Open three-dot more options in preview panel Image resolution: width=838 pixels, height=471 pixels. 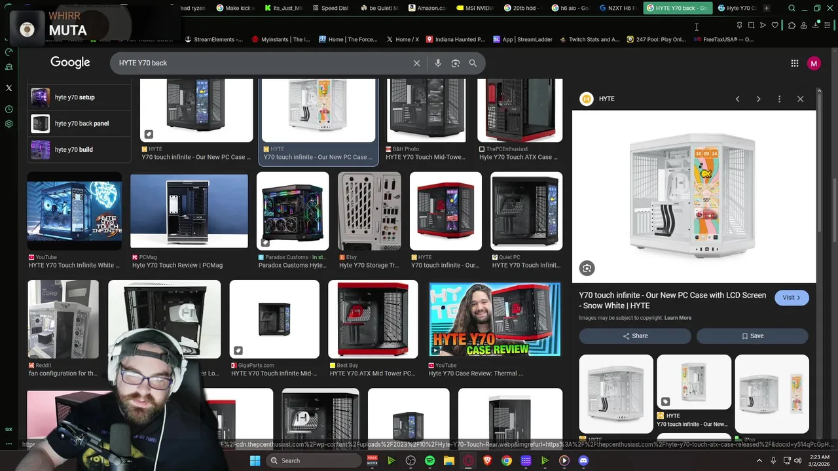tap(779, 99)
